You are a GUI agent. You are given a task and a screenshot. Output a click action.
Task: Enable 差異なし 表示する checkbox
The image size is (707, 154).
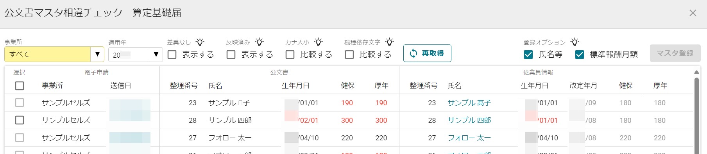tap(172, 55)
